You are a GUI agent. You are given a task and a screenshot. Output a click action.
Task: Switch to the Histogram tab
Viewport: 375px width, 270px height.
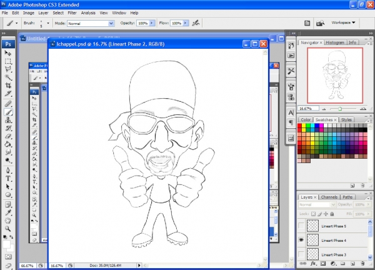tap(335, 42)
